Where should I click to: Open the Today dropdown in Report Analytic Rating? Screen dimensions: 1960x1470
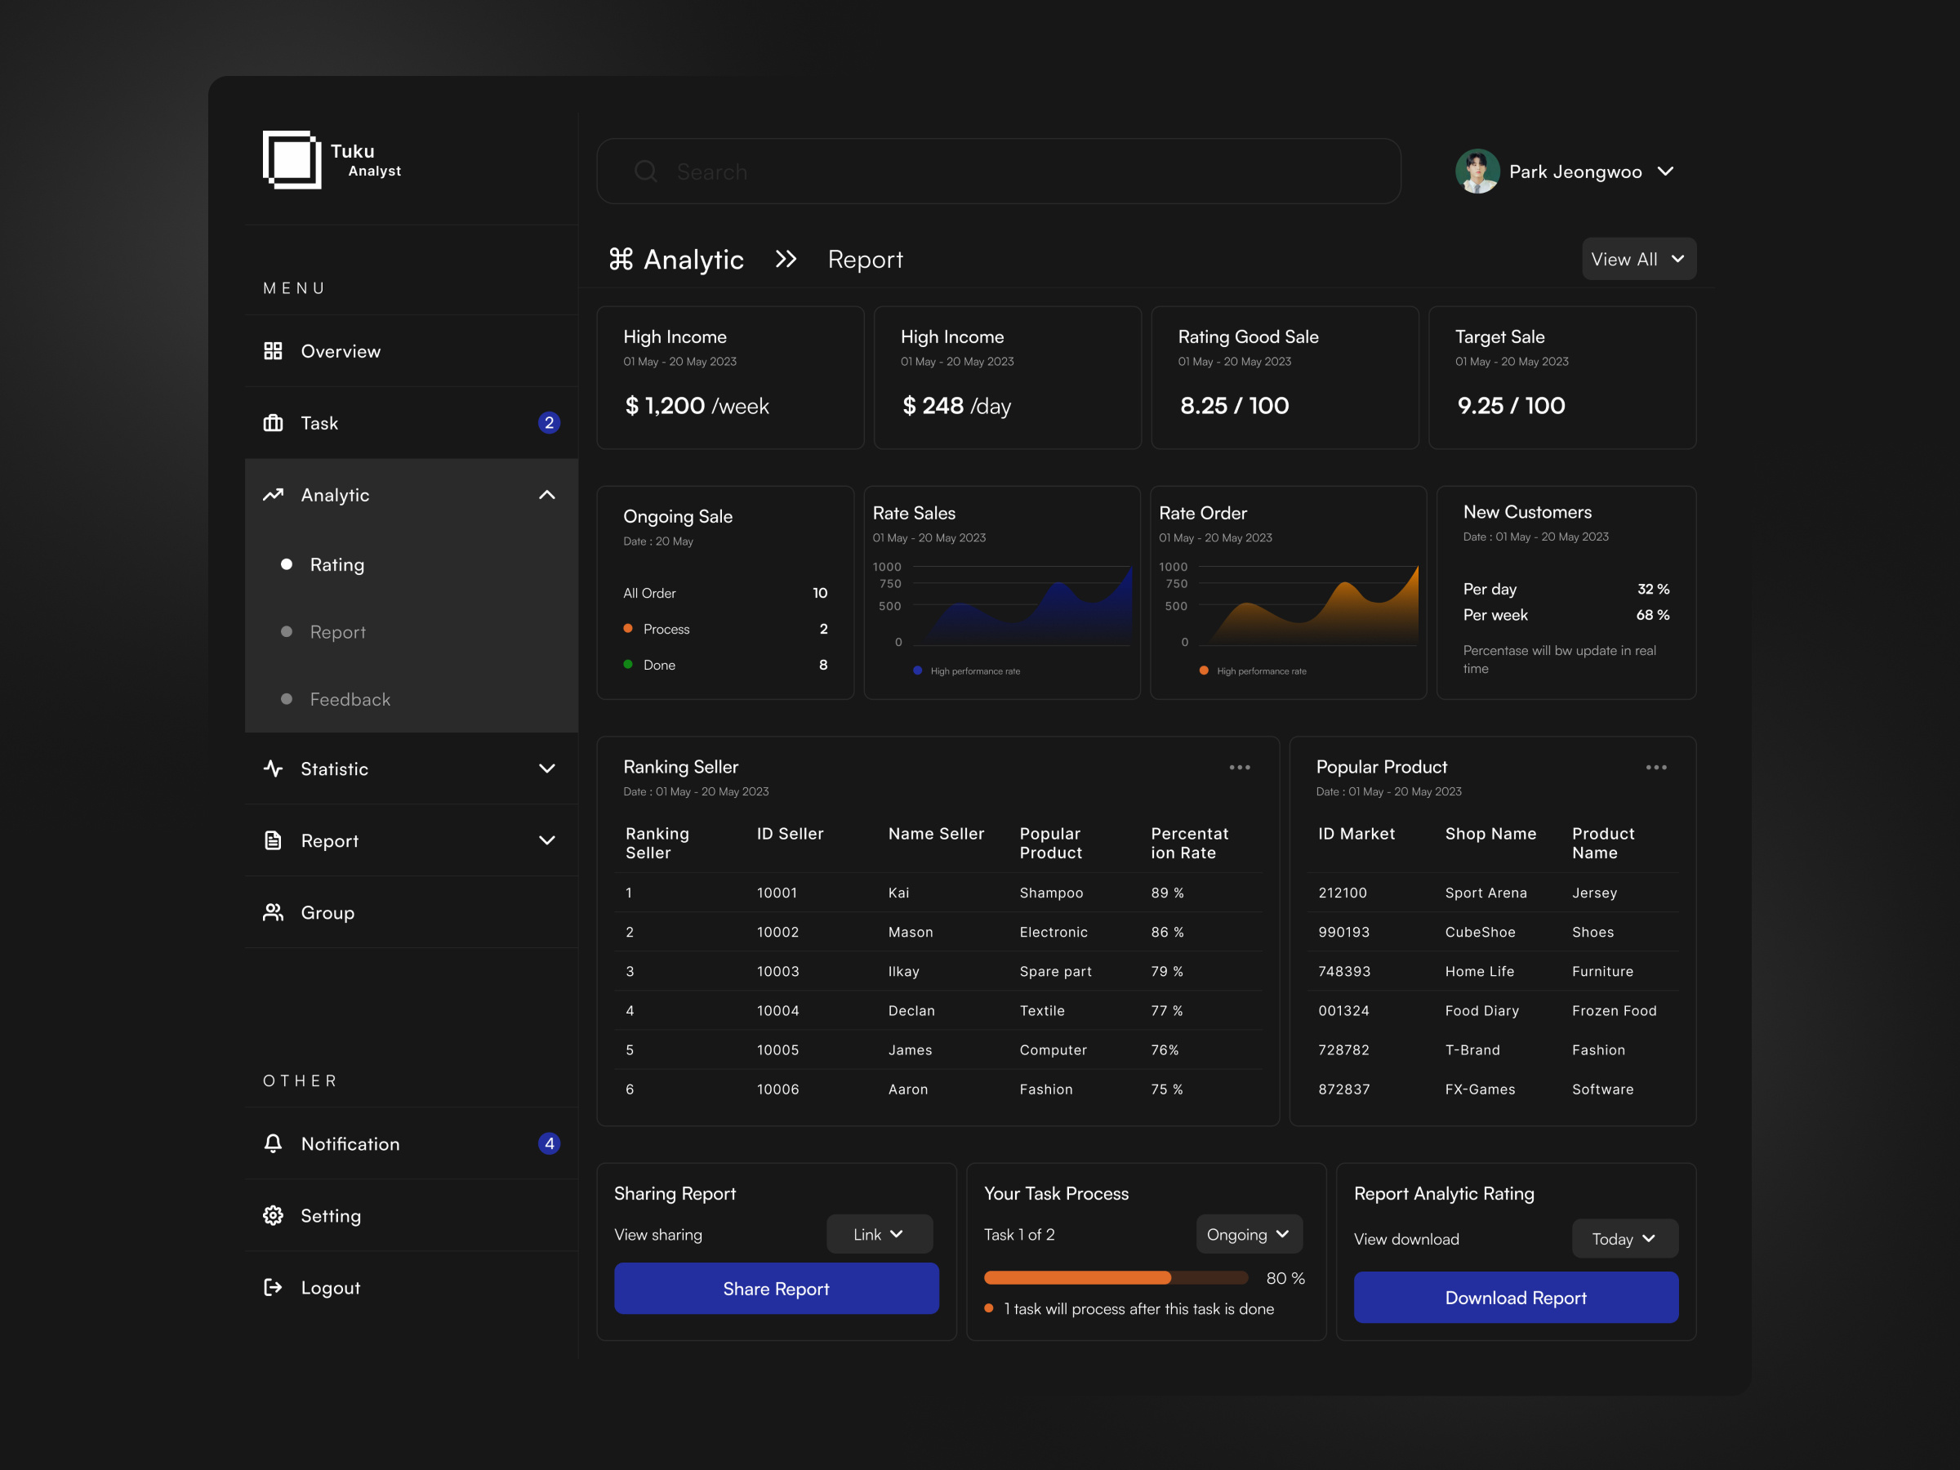pos(1624,1238)
